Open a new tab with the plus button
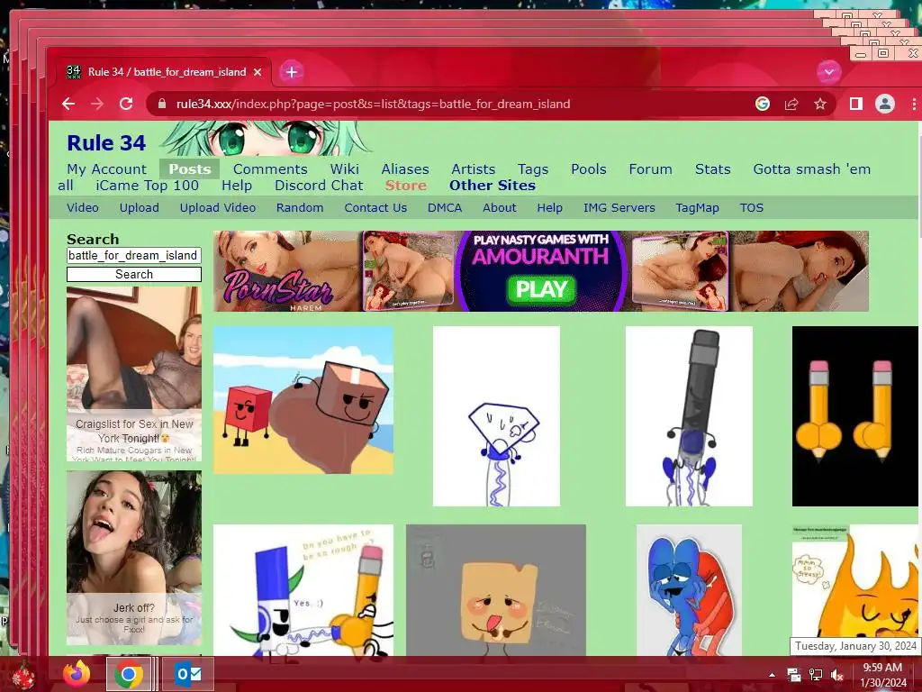The height and width of the screenshot is (692, 922). tap(291, 72)
